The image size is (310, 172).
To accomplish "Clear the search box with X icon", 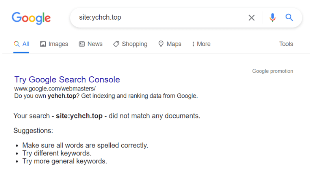I will coord(251,18).
